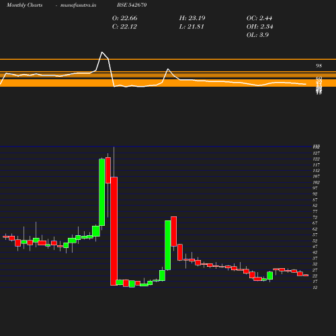Click the price axis label '87'
This screenshot has height=336, width=336.
tap(315, 200)
